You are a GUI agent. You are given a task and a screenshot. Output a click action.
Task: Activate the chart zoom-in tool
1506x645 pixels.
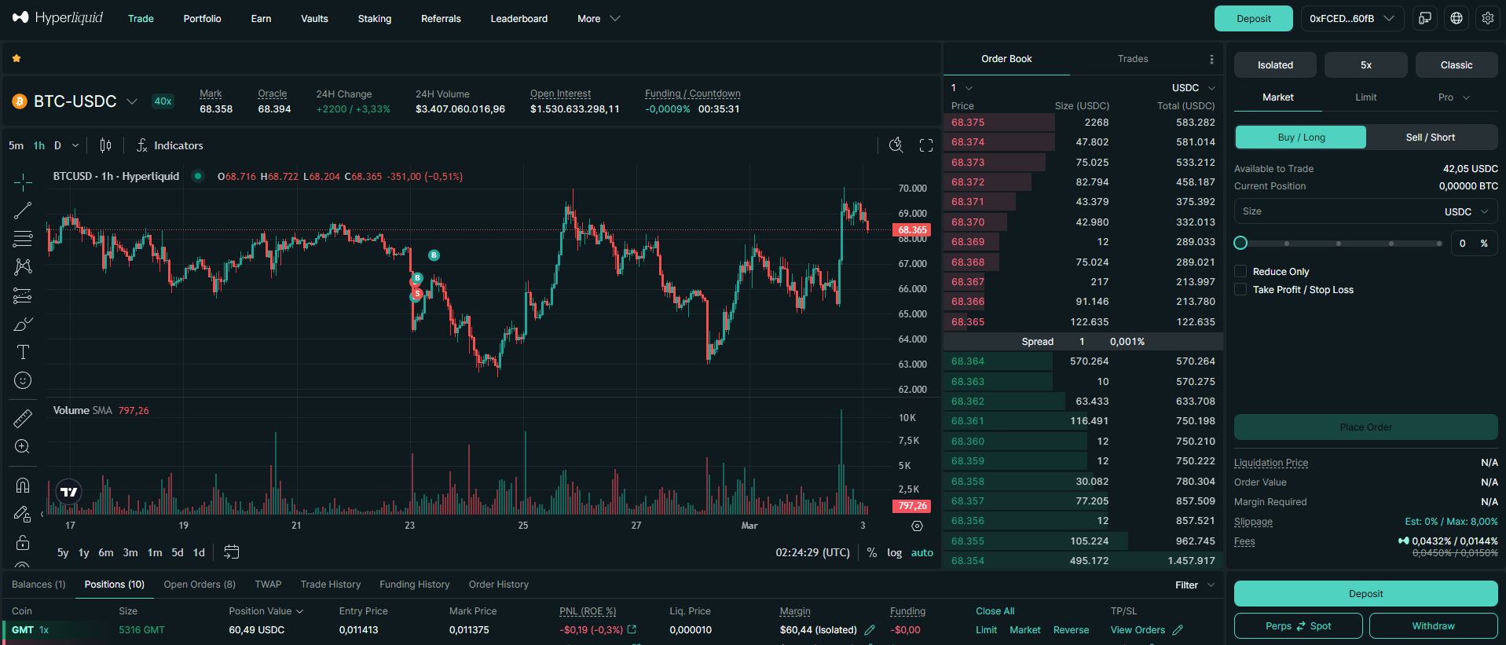click(23, 446)
